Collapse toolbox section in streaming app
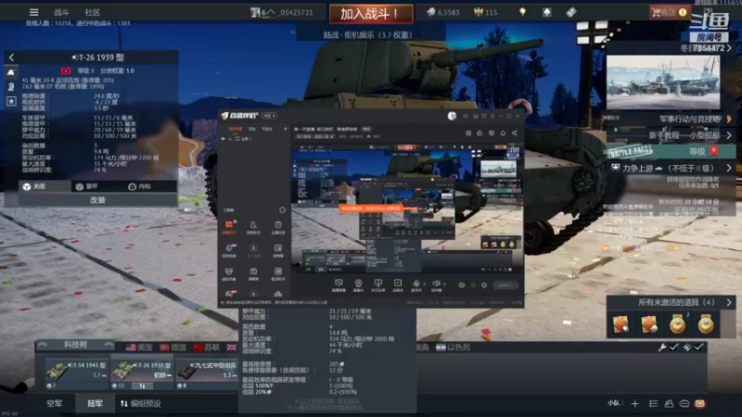 [283, 209]
